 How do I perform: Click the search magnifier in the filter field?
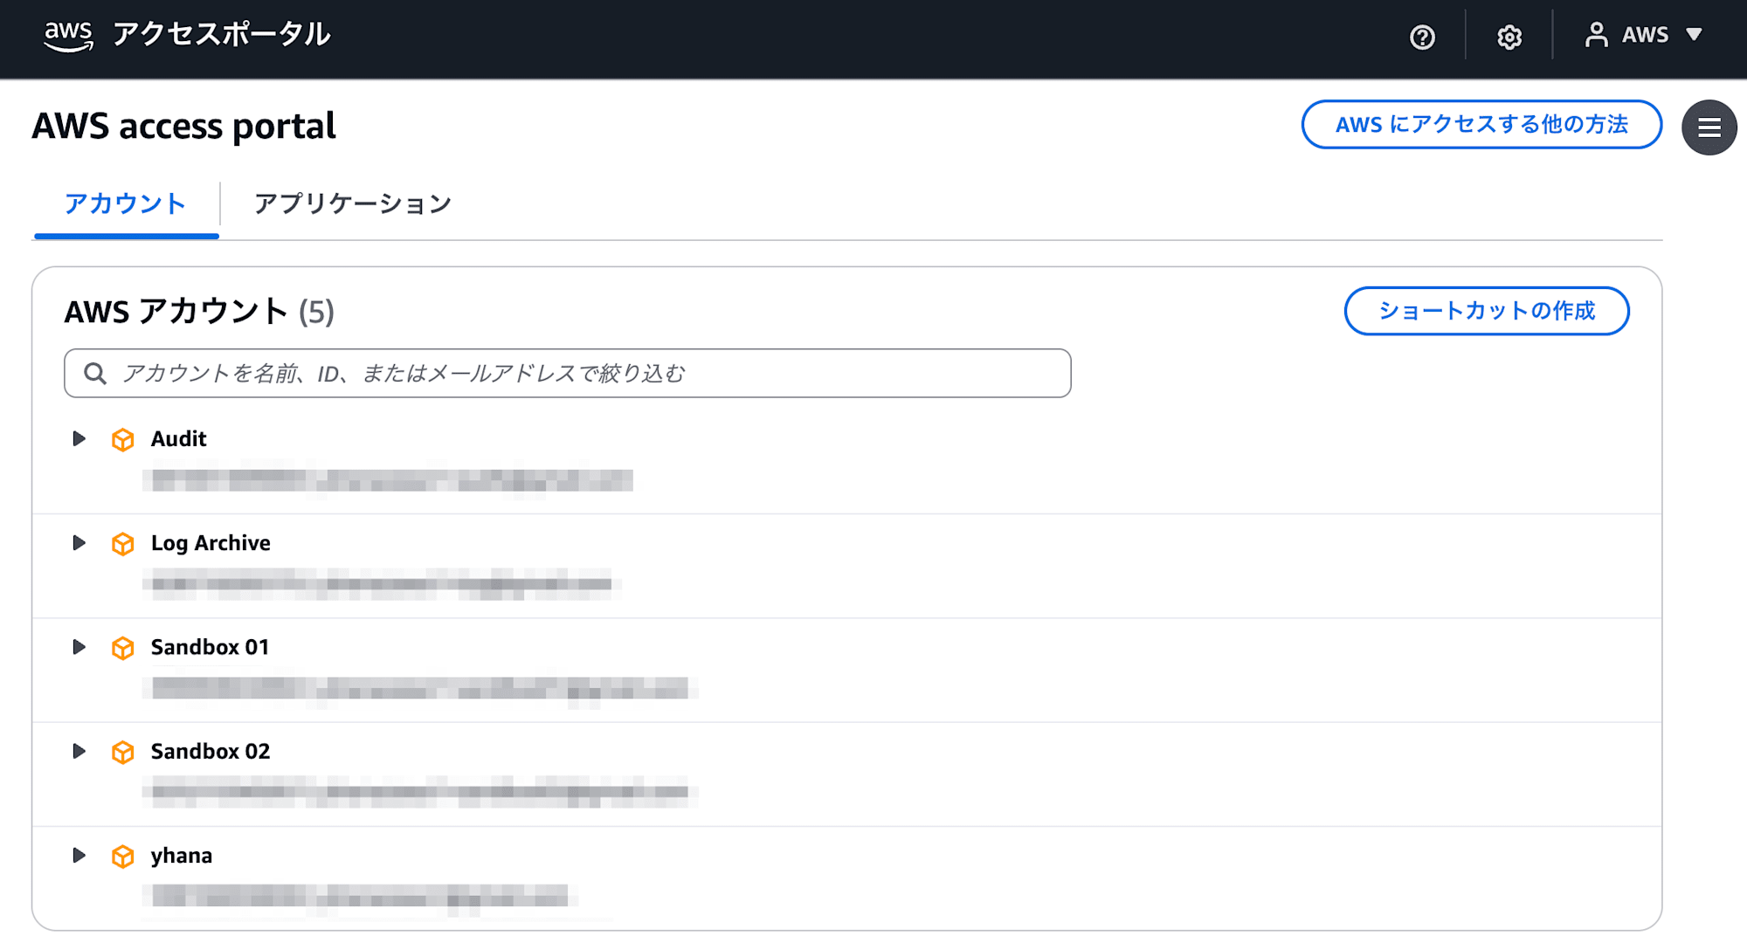point(96,373)
